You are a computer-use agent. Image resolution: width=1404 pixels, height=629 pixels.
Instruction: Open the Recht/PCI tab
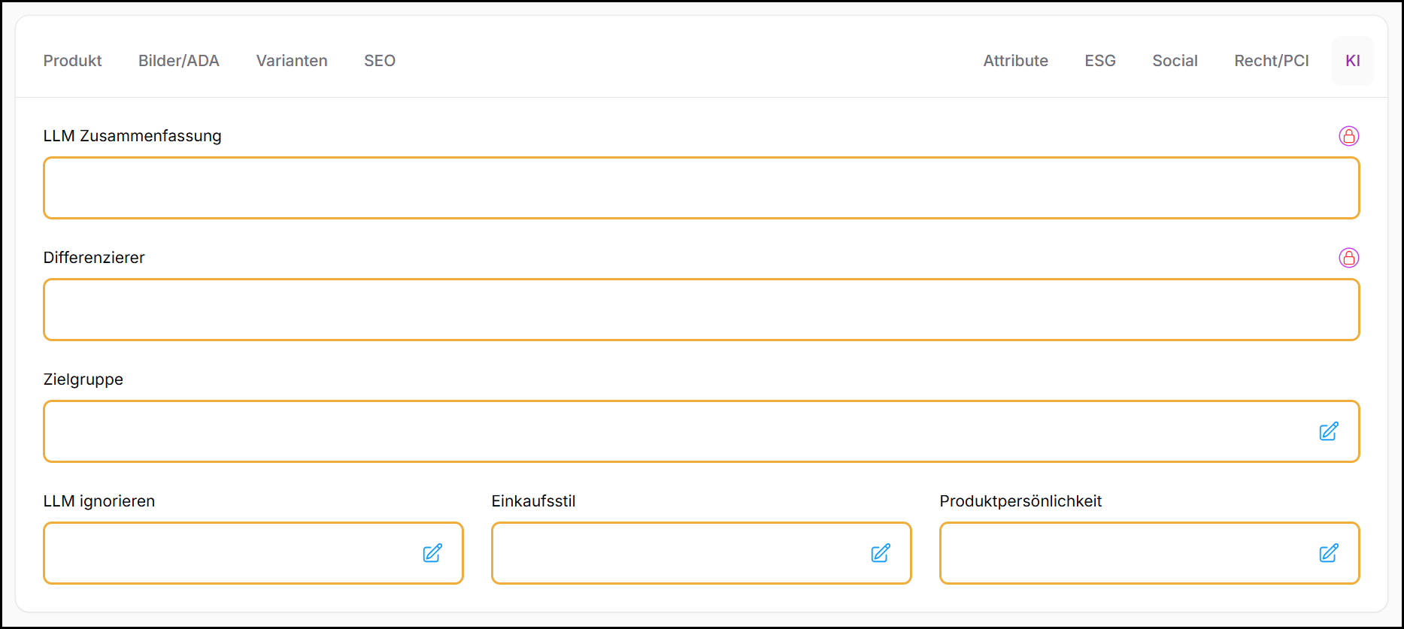click(1271, 61)
